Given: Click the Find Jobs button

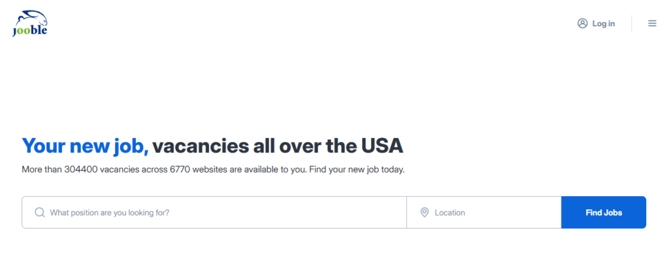Looking at the screenshot, I should (x=604, y=212).
